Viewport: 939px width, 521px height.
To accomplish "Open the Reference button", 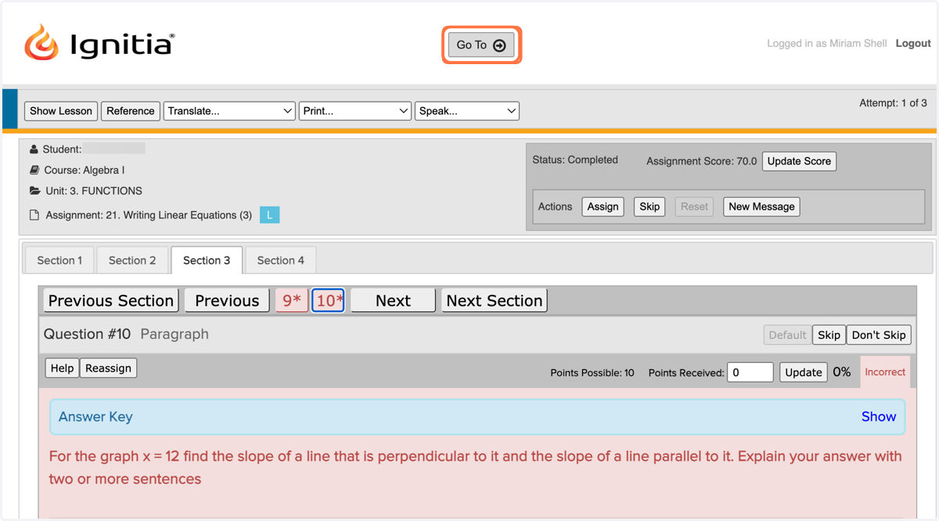I will pyautogui.click(x=131, y=111).
